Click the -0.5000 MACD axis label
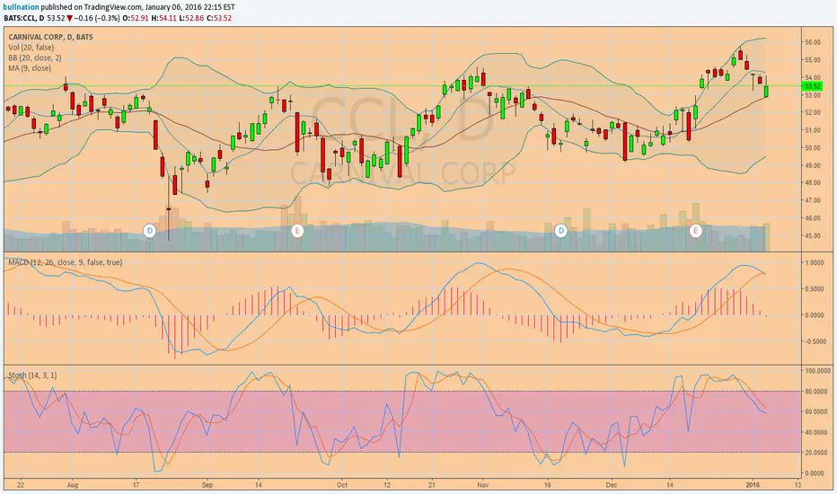 (814, 342)
